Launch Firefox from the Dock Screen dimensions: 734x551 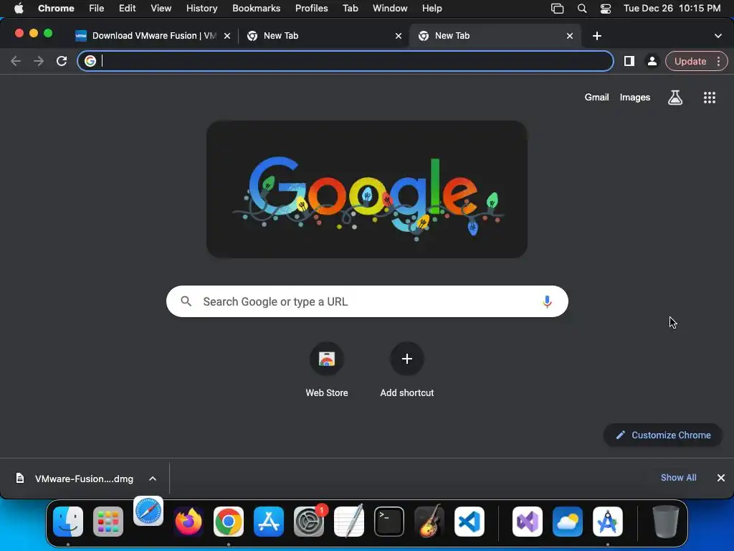(189, 522)
